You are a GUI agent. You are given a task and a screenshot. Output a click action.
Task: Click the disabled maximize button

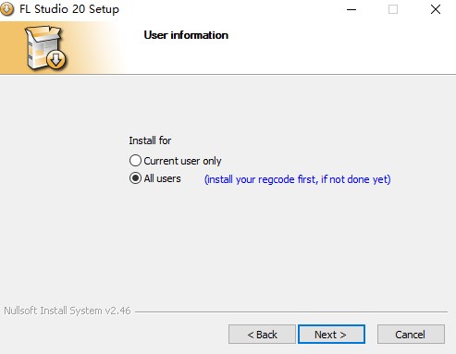pos(393,9)
